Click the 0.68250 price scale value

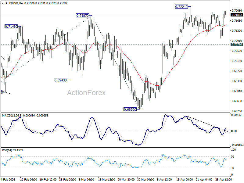pos(237,111)
